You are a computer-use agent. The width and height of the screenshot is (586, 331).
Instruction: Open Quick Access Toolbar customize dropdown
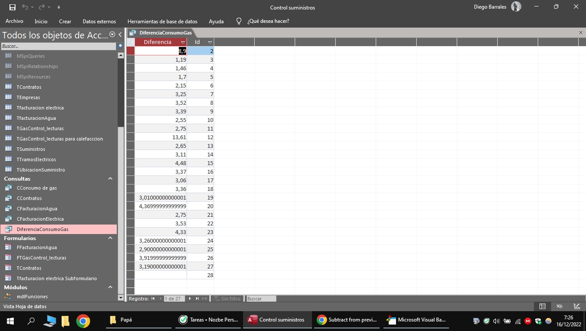[59, 7]
